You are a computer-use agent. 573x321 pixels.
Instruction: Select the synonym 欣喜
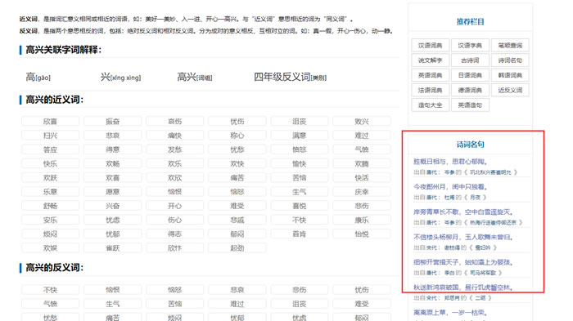click(x=51, y=122)
